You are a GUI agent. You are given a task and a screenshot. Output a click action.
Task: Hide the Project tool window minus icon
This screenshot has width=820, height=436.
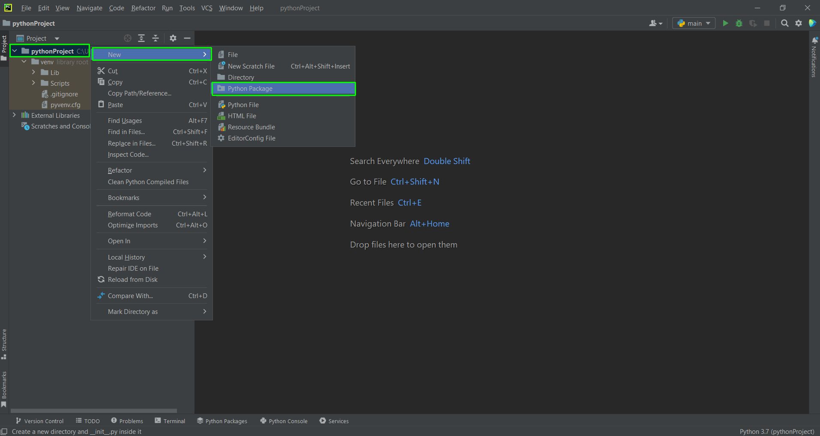click(187, 38)
